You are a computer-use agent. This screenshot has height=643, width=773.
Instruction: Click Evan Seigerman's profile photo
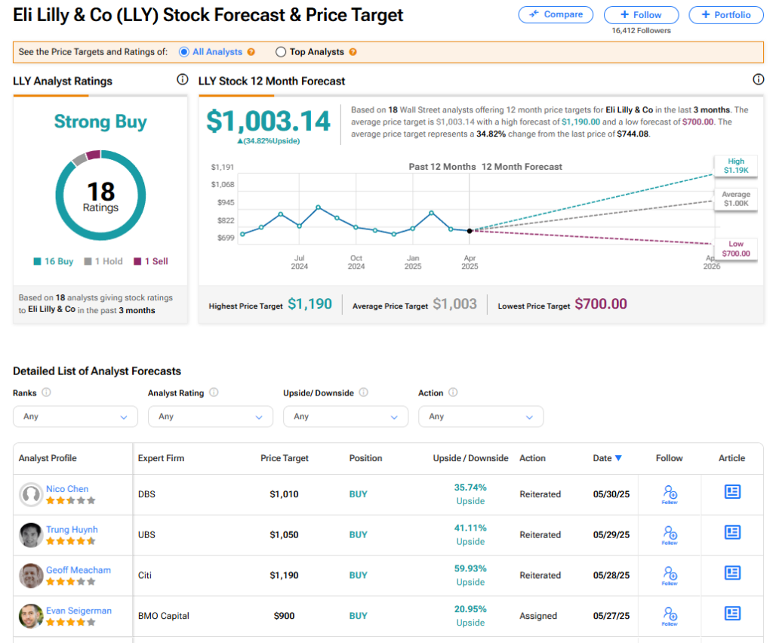pyautogui.click(x=31, y=616)
